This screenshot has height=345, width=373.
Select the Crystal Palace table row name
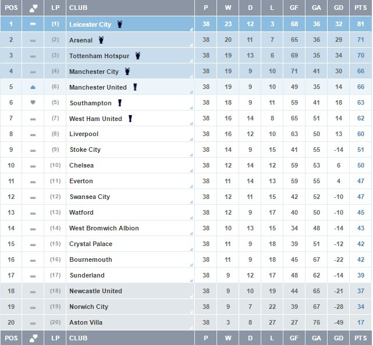pos(91,244)
